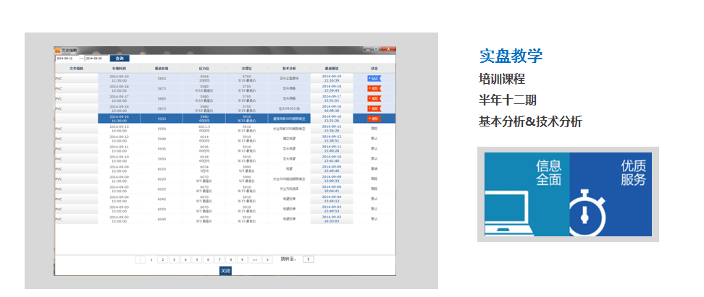Click the 压力位 column header

tap(204, 69)
